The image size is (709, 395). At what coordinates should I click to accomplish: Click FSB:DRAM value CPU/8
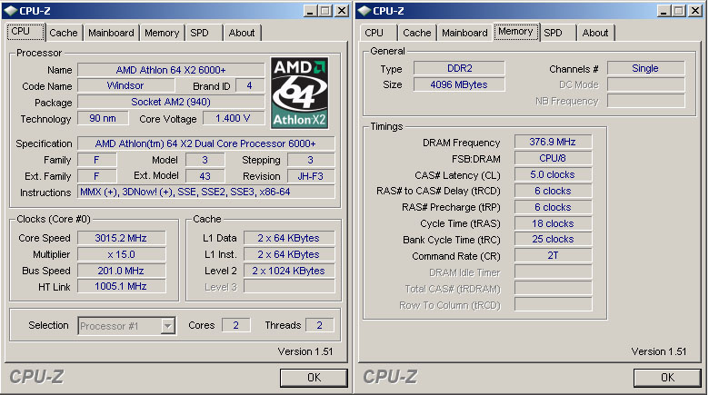click(x=553, y=158)
